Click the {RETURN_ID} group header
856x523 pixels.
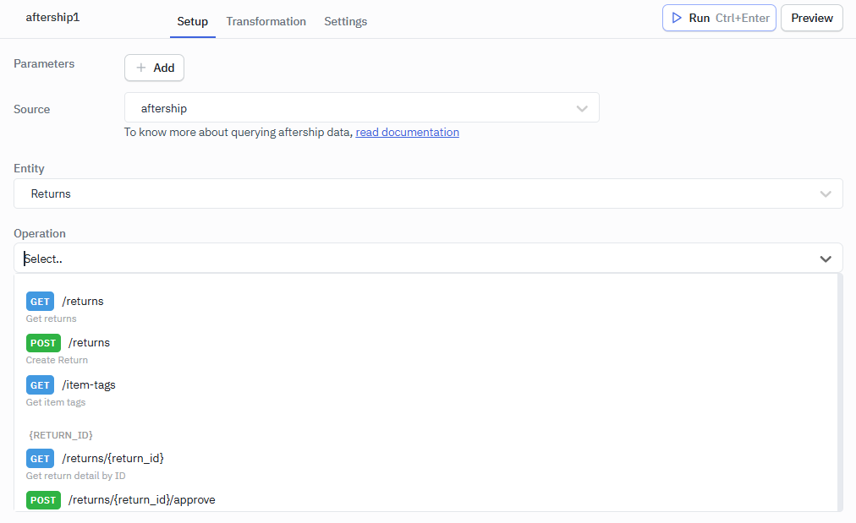61,435
